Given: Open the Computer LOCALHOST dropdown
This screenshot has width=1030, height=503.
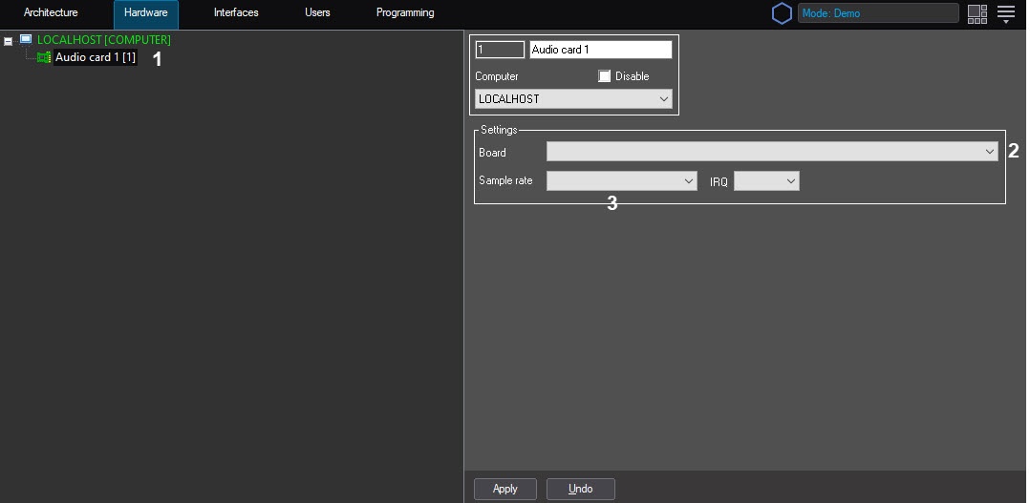Looking at the screenshot, I should click(573, 99).
